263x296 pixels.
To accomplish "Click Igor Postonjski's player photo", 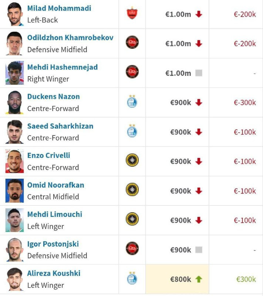I will click(x=14, y=249).
